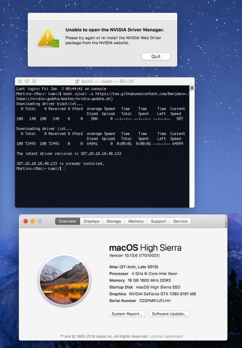The width and height of the screenshot is (242, 348).
Task: Click the 'Please try again or re-install' message
Action: tap(113, 40)
